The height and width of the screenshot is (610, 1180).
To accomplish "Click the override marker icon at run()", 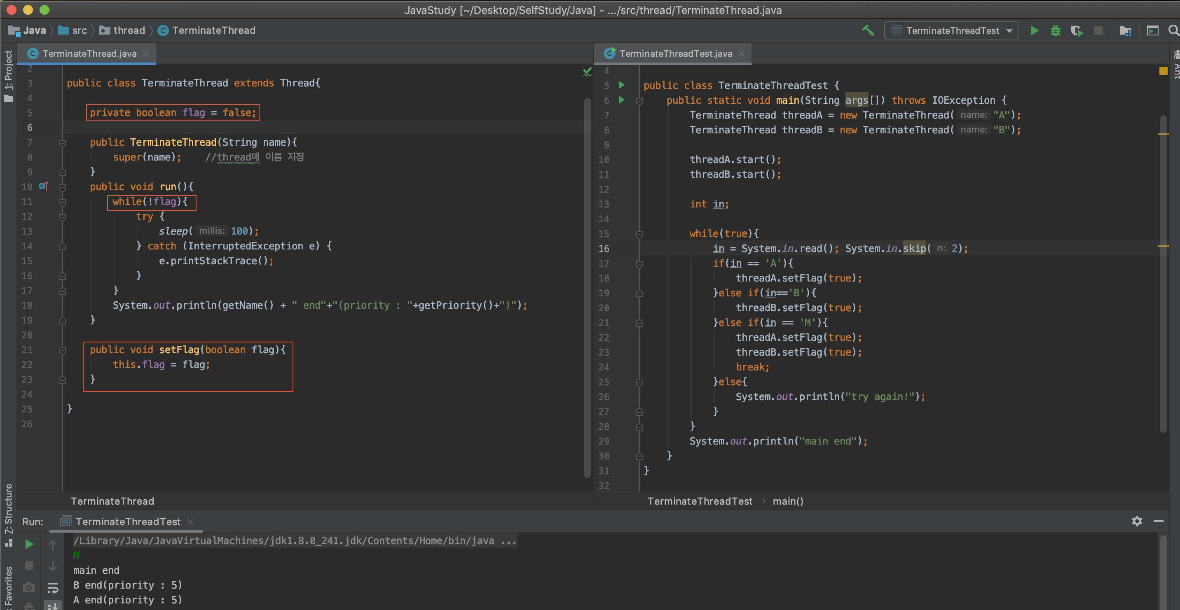I will point(44,186).
